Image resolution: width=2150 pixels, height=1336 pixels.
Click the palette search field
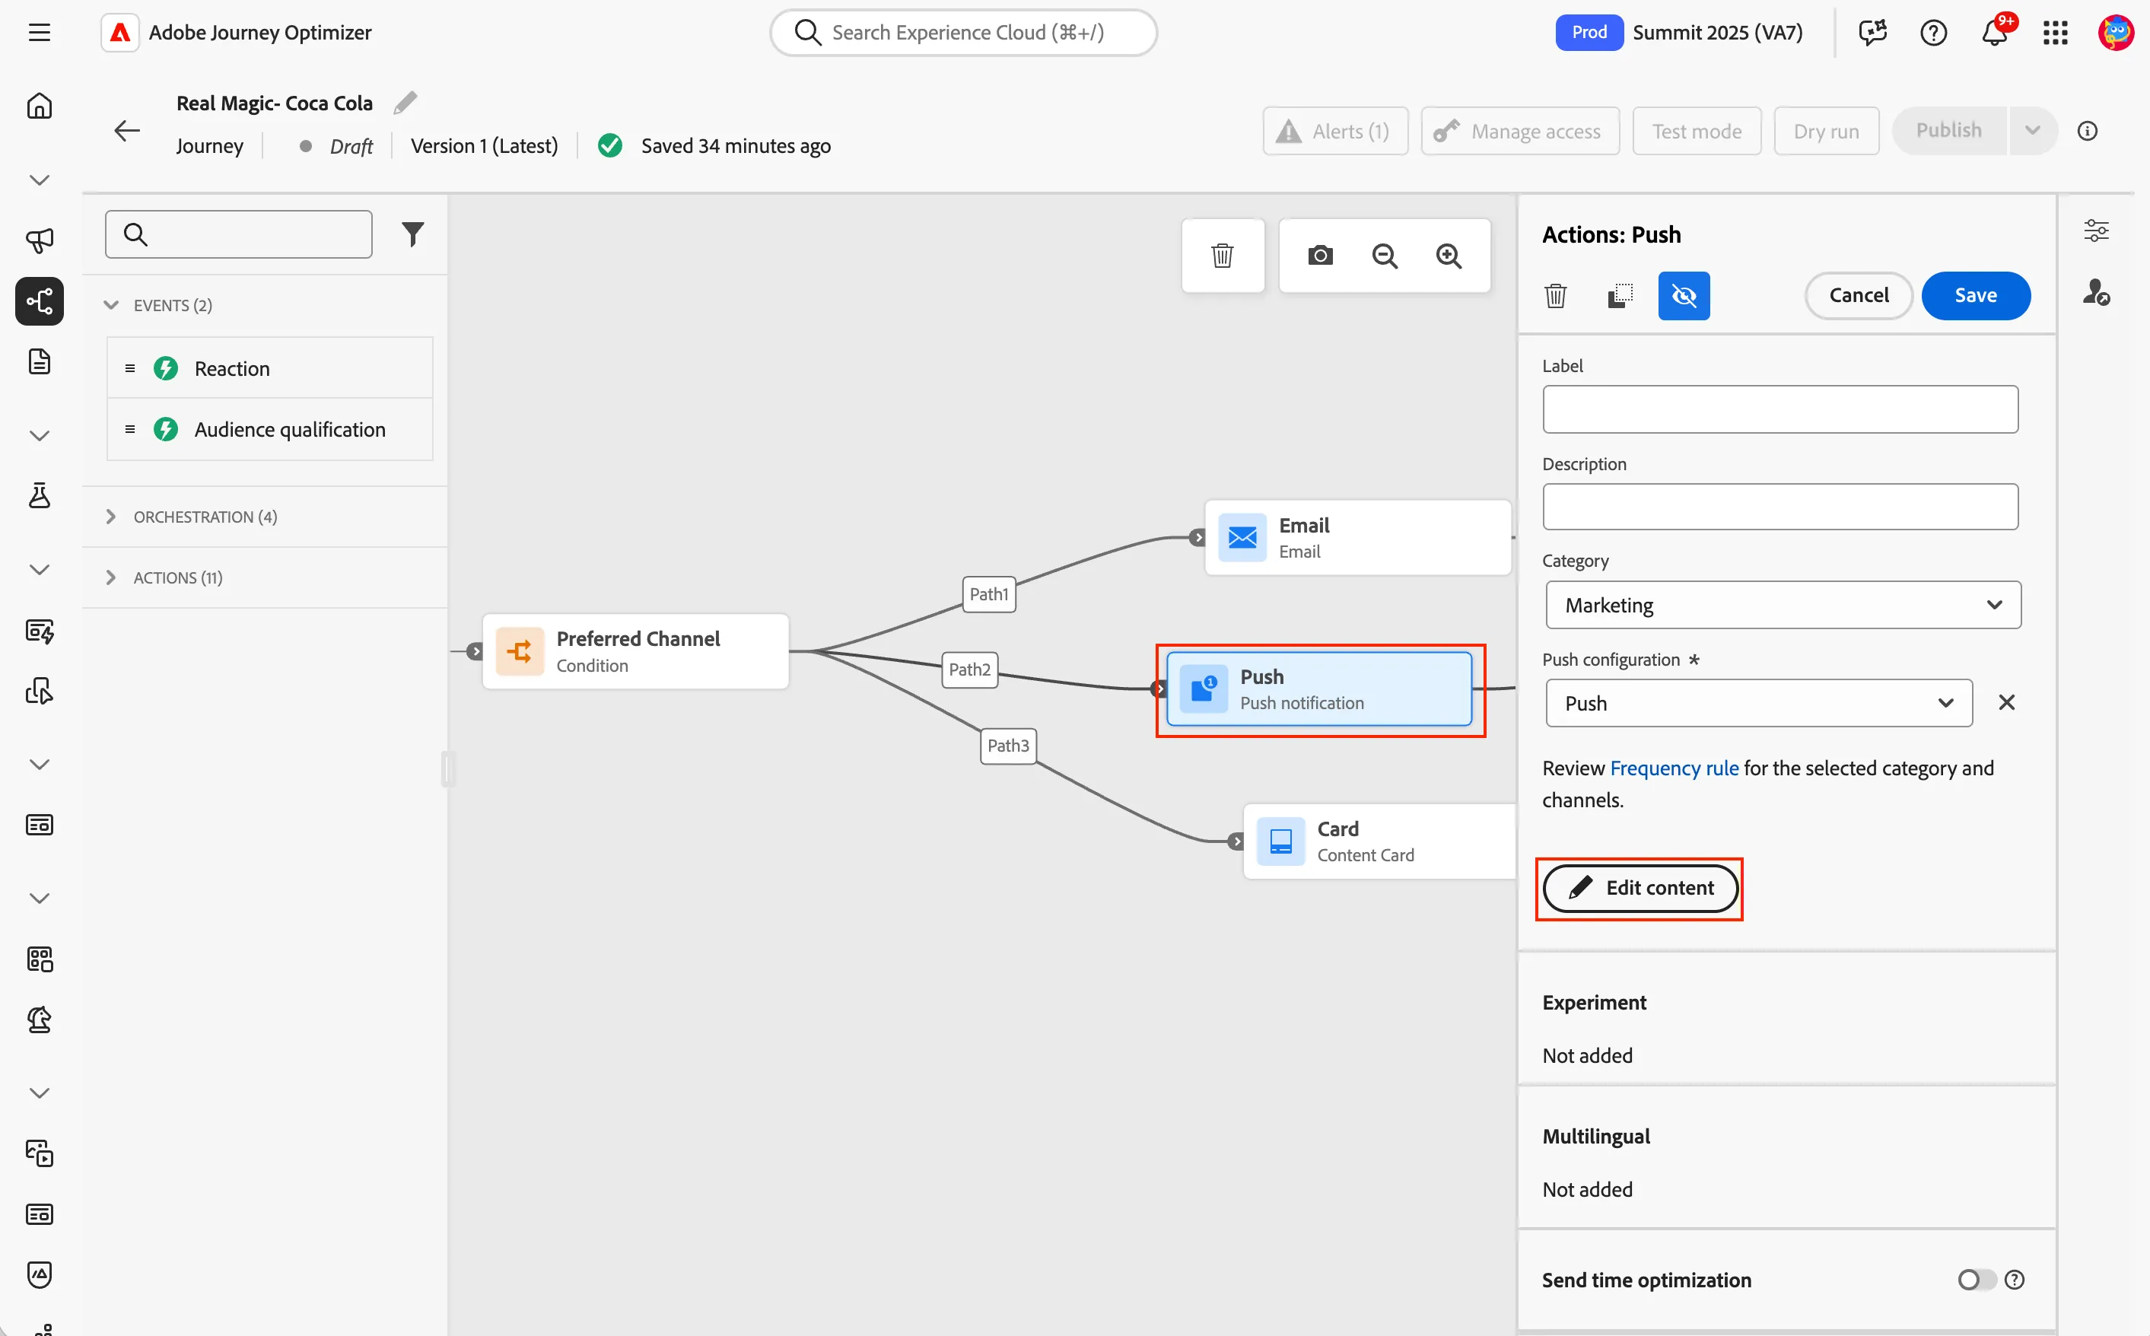[238, 234]
